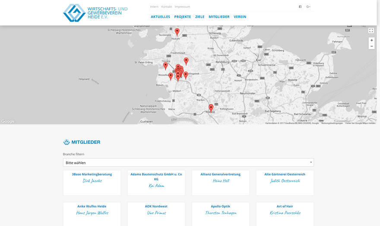Viewport: 380px width, 226px height.
Task: Select the map marker near Husum
Action: coord(177,31)
